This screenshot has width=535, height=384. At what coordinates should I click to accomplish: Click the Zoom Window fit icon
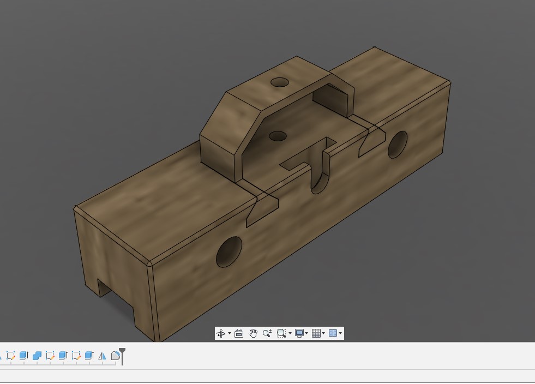(281, 333)
